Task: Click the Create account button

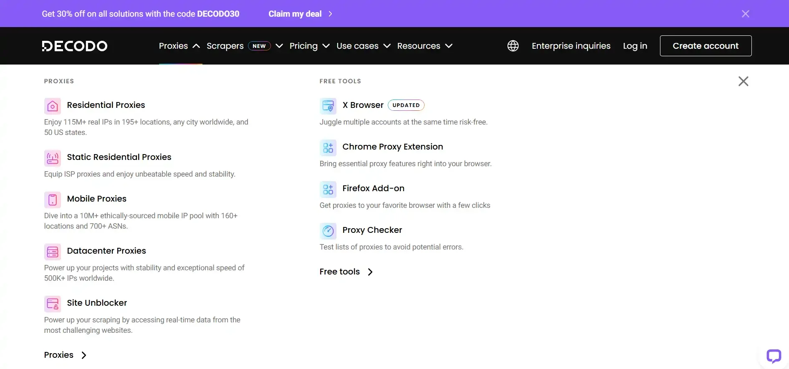Action: pyautogui.click(x=706, y=46)
